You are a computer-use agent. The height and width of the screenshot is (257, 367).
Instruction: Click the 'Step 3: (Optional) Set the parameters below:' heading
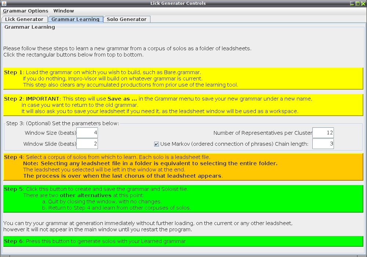coord(62,123)
